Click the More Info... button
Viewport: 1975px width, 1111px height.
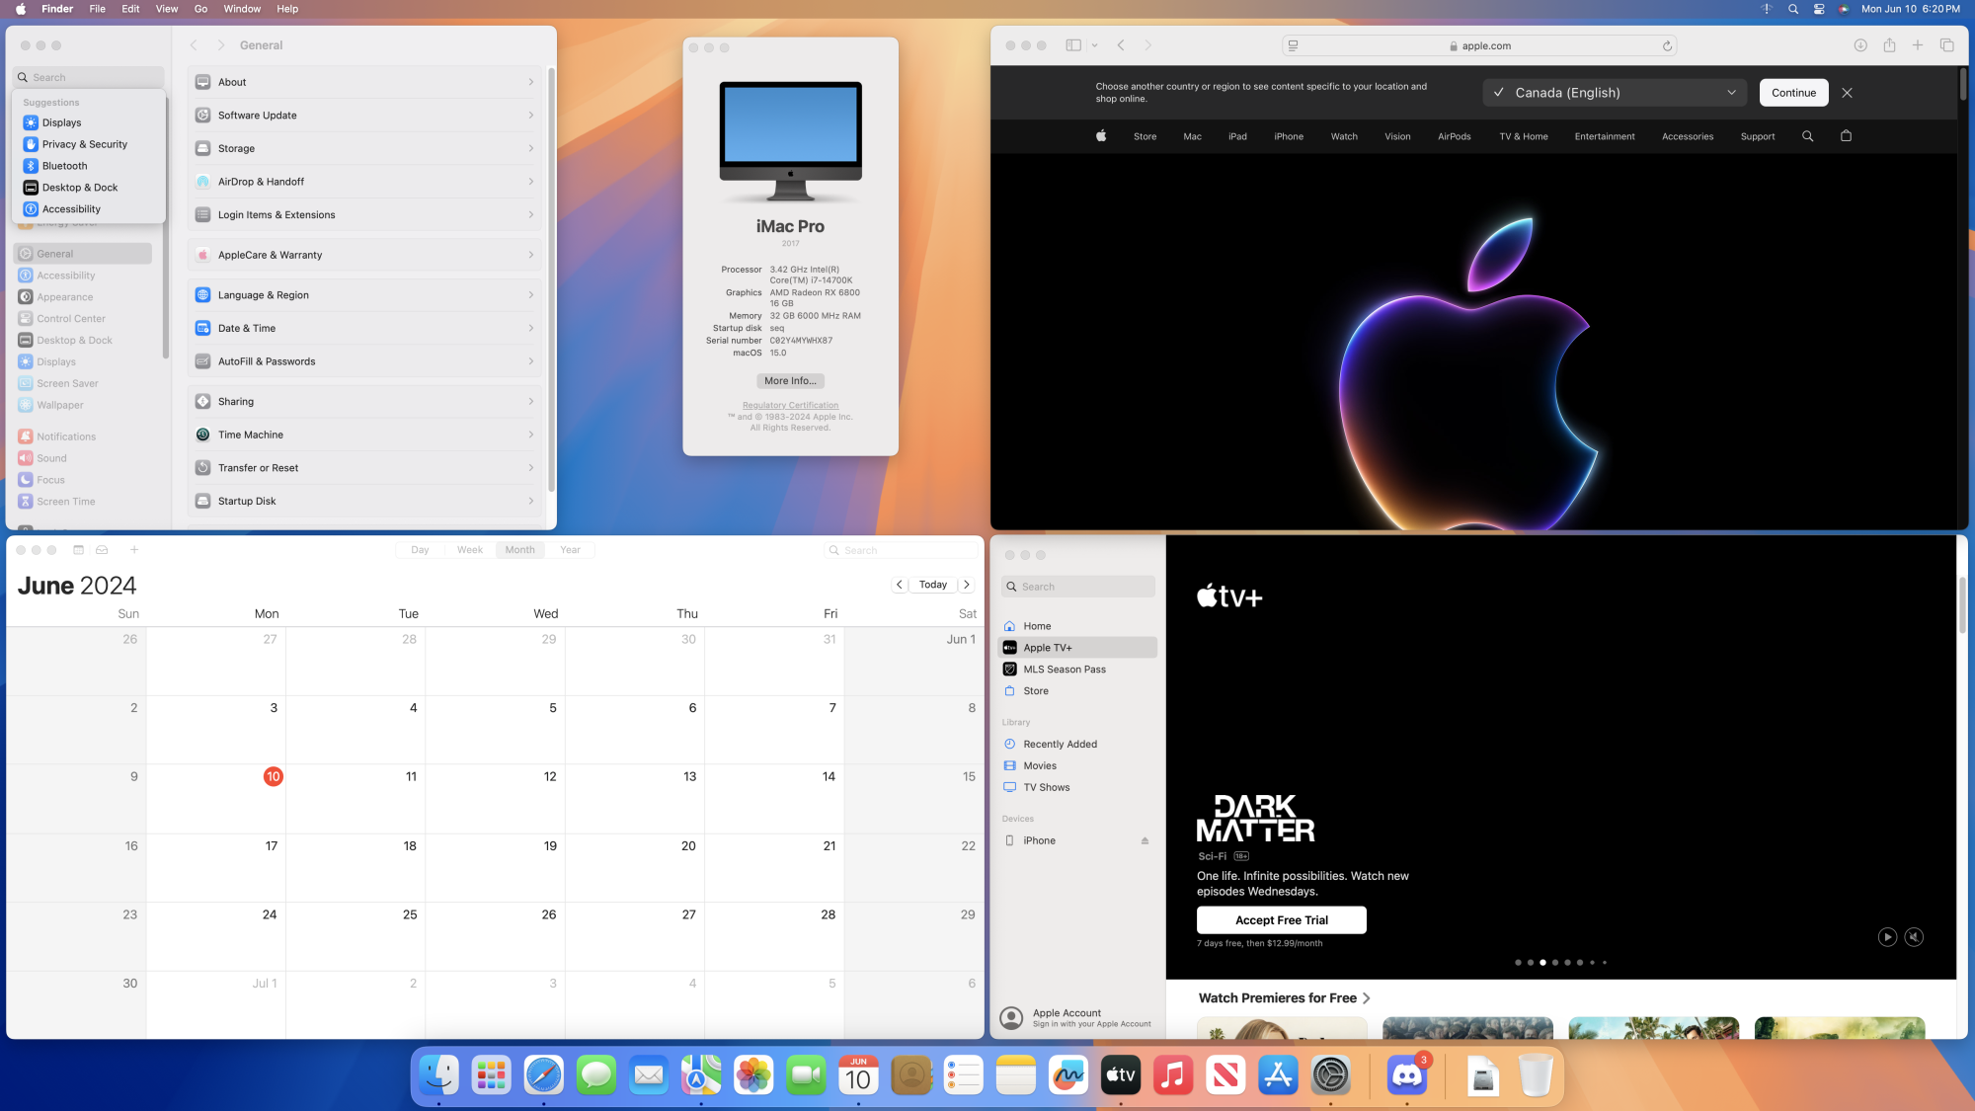(790, 381)
